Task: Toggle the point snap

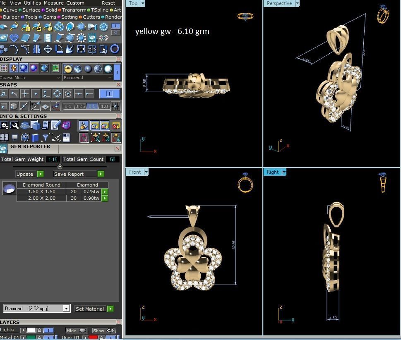Action: pos(36,94)
